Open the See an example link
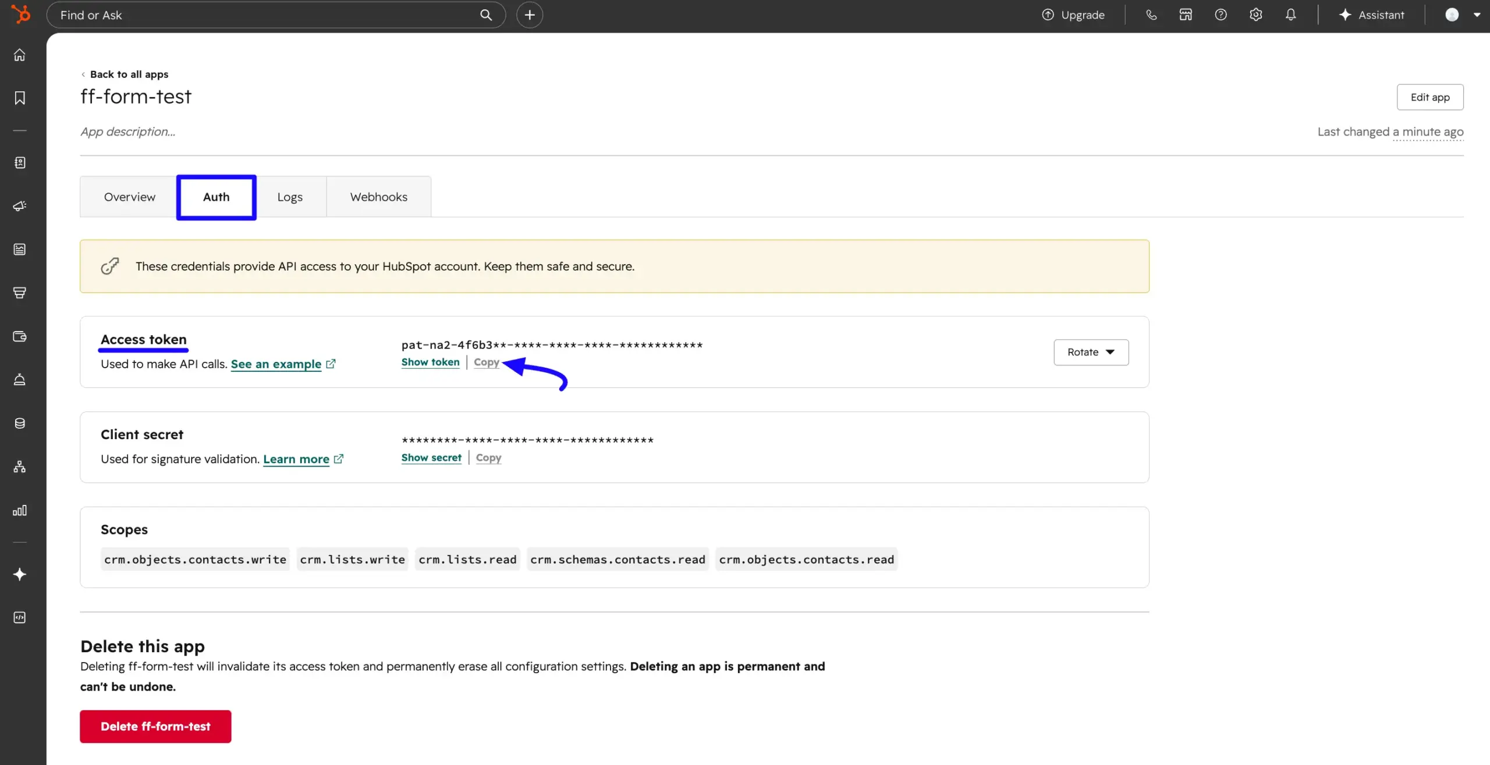The height and width of the screenshot is (765, 1490). (x=276, y=364)
